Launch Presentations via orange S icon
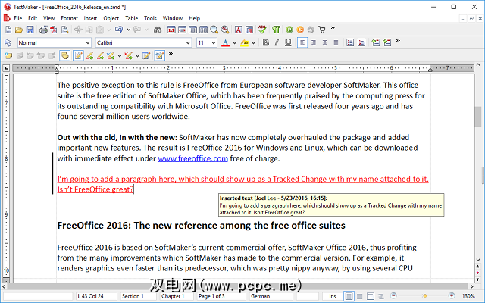 (x=300, y=30)
